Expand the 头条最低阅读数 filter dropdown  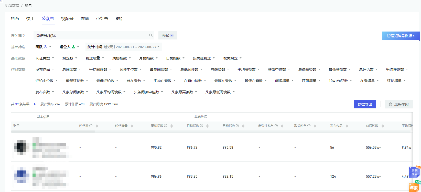coord(220,92)
